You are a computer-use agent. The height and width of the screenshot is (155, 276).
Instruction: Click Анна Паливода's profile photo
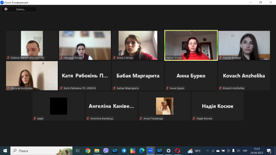point(165,106)
